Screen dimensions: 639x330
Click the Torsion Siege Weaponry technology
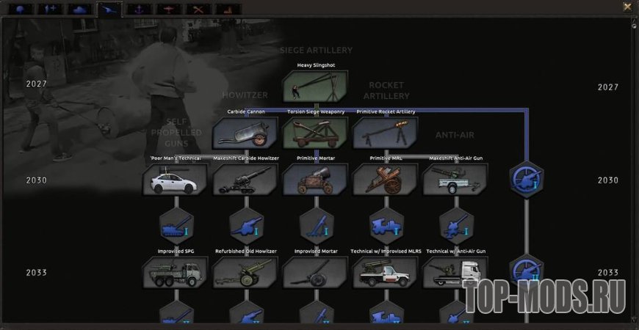tap(315, 133)
